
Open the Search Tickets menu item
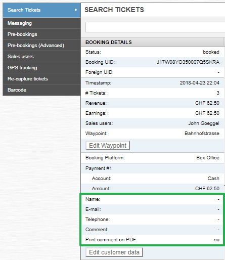(x=41, y=10)
